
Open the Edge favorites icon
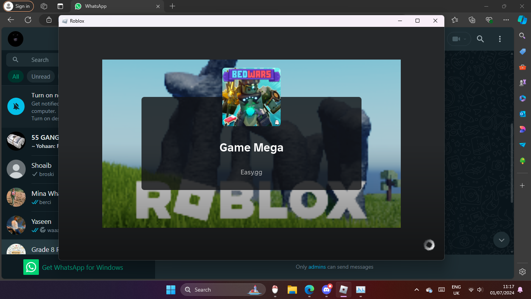click(455, 20)
